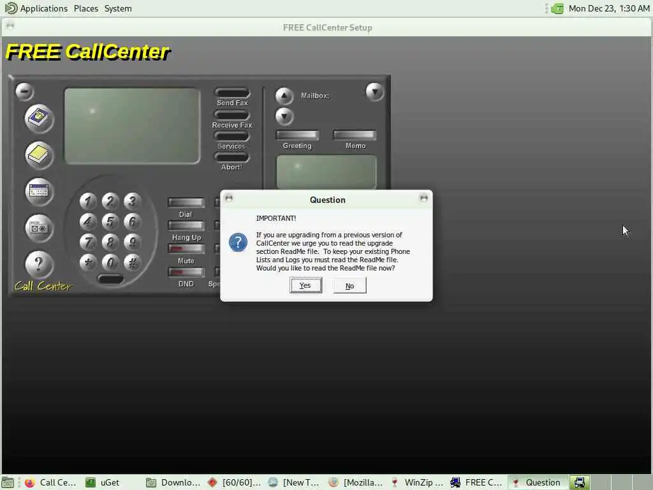Click the date and time clock
Screen dimensions: 653x490
[609, 8]
